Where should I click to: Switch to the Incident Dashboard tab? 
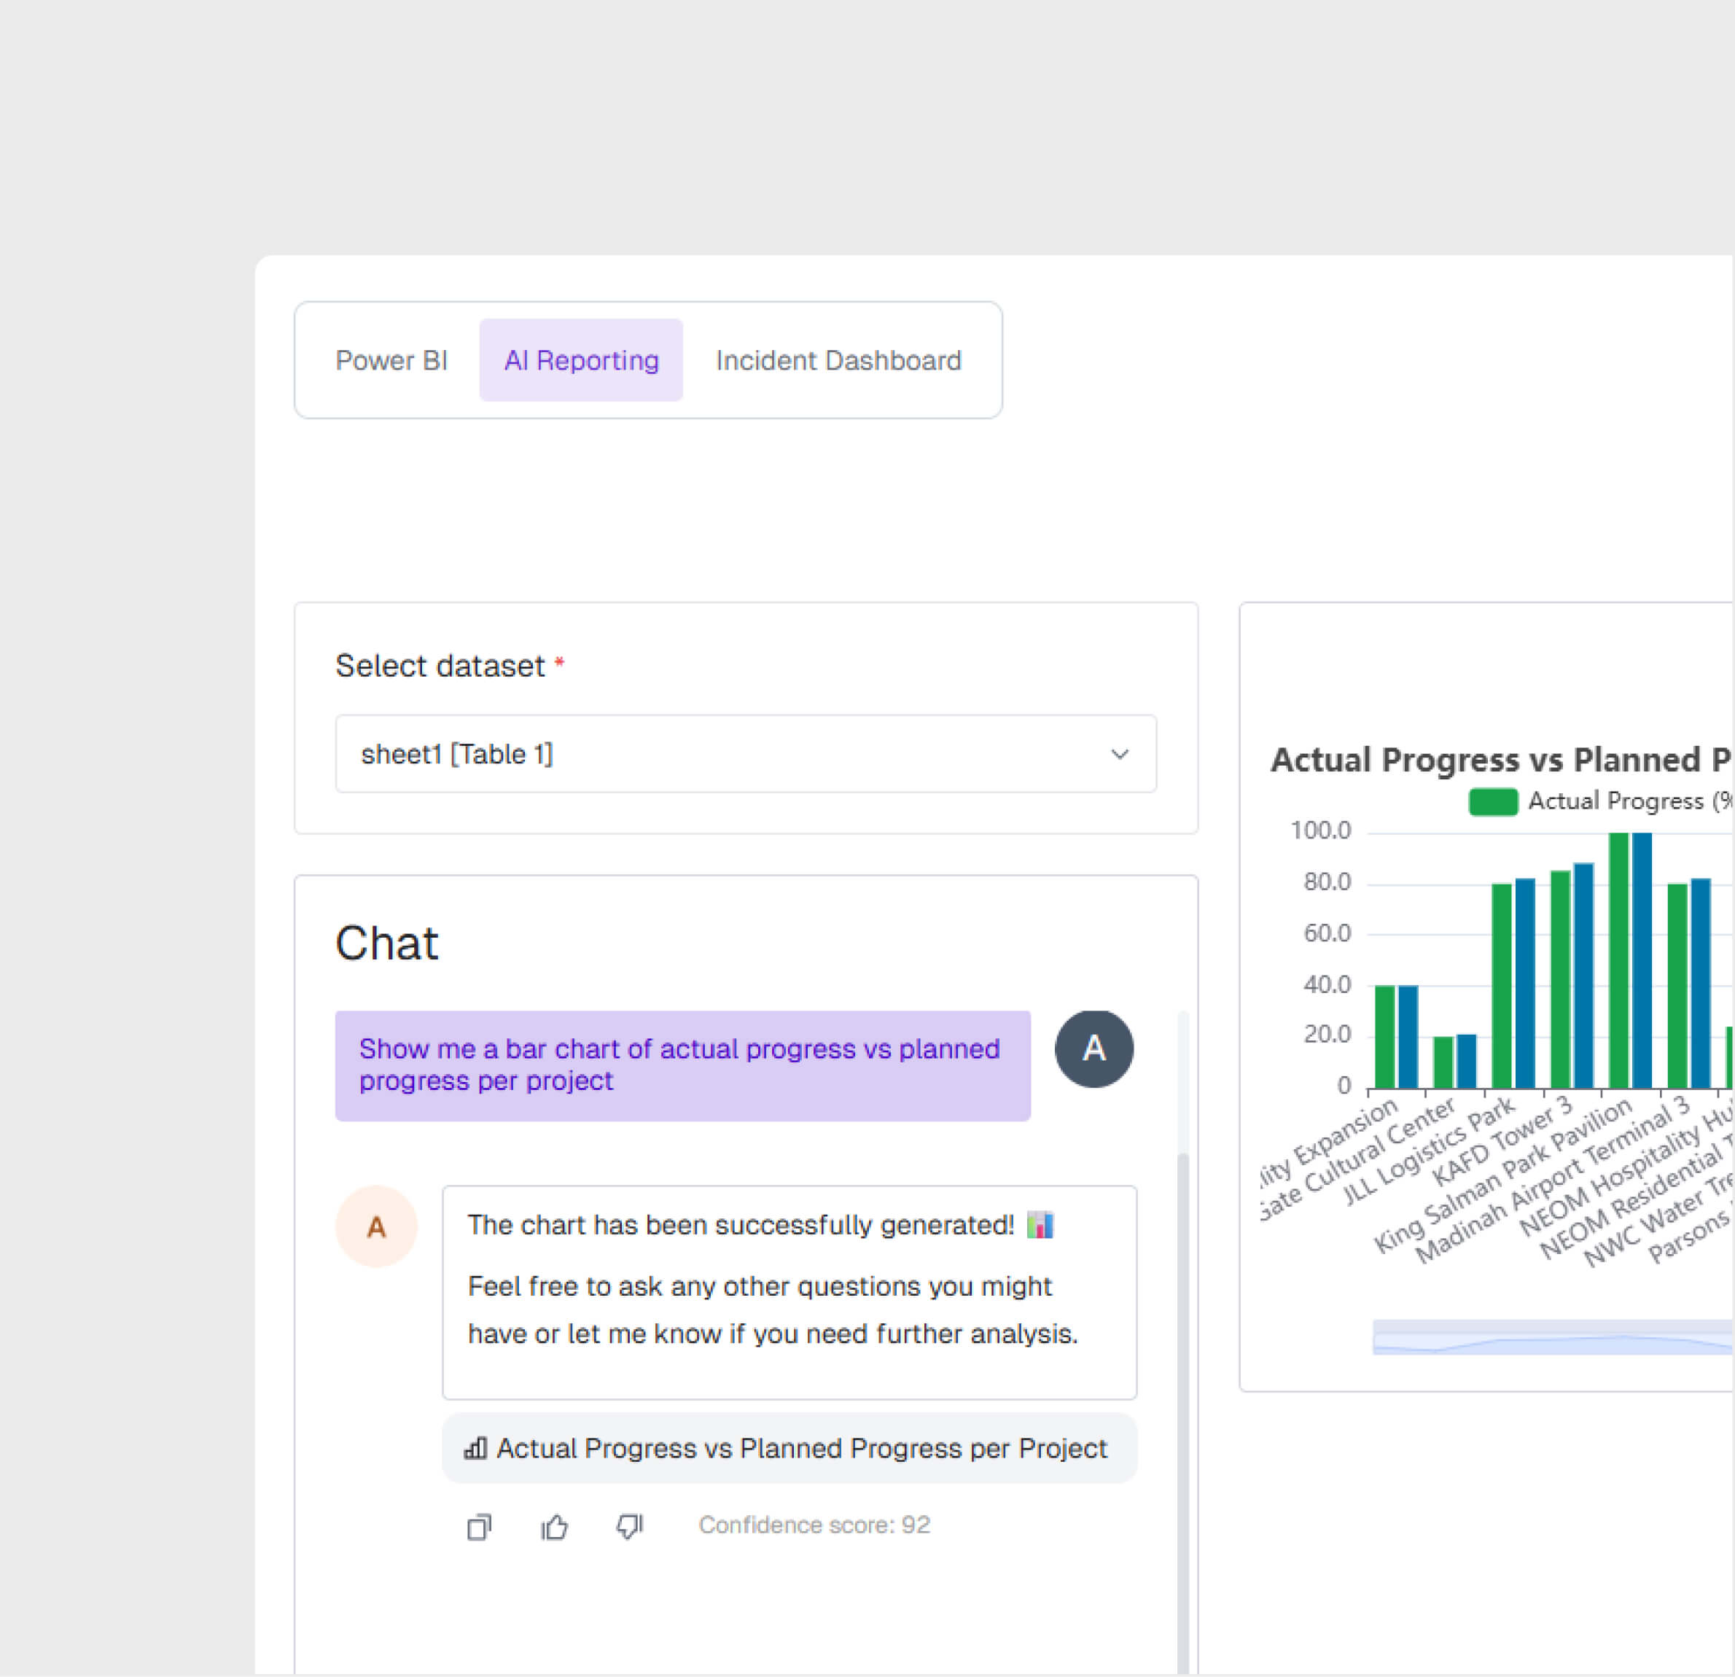838,359
